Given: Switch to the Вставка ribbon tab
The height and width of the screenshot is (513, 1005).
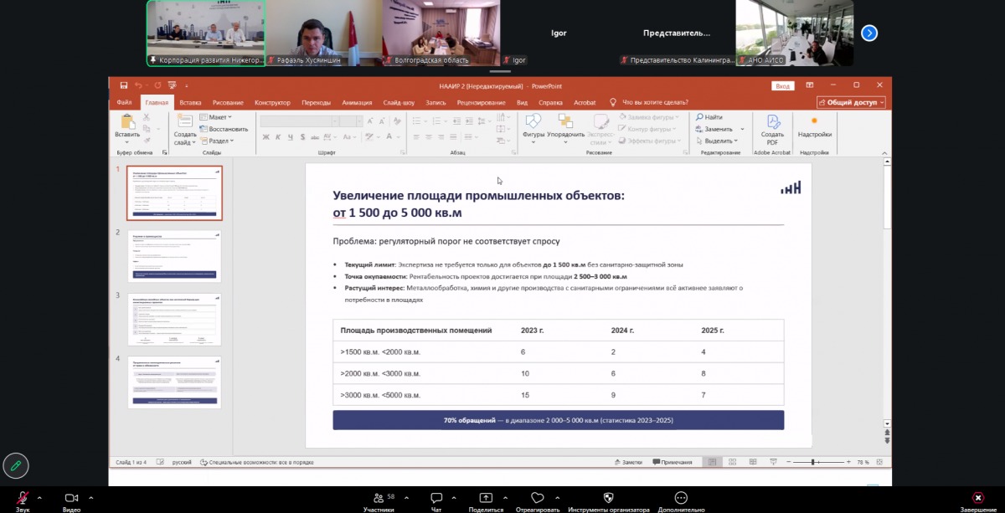Looking at the screenshot, I should (190, 102).
